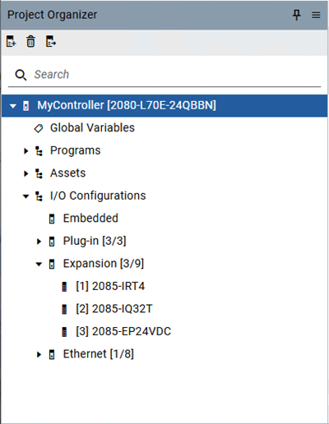Click the add controller toolbar icon

(11, 41)
